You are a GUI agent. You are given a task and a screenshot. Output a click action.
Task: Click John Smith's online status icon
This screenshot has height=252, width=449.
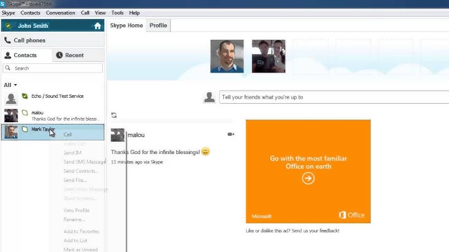point(8,26)
